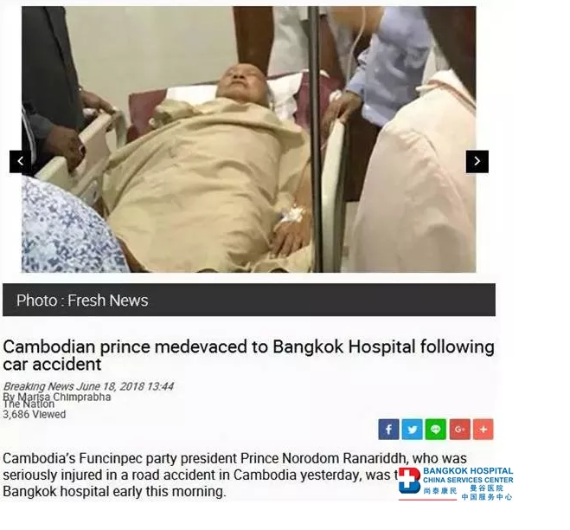Viewport: 570px width, 530px height.
Task: Open the hospital bed photo
Action: tap(248, 139)
